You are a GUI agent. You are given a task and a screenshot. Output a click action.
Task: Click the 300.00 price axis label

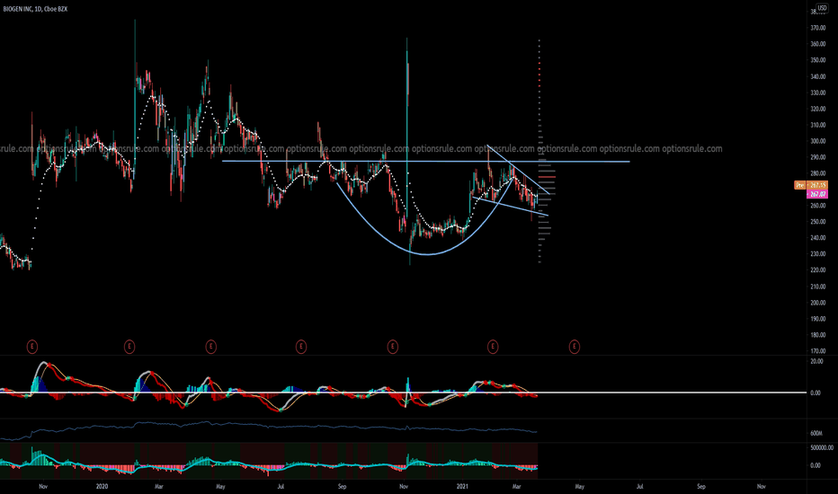pos(818,142)
